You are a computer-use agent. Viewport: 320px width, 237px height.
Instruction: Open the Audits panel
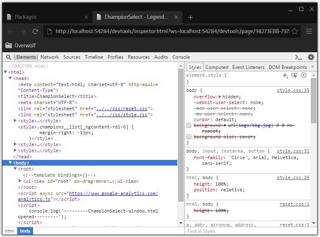point(161,57)
